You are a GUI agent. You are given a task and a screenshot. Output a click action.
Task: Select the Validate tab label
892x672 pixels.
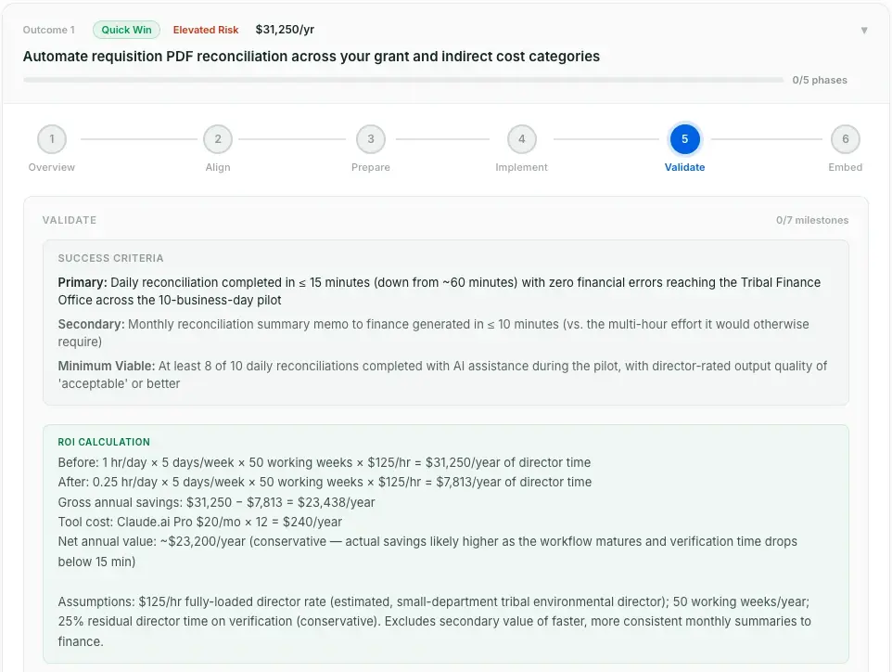pos(684,167)
